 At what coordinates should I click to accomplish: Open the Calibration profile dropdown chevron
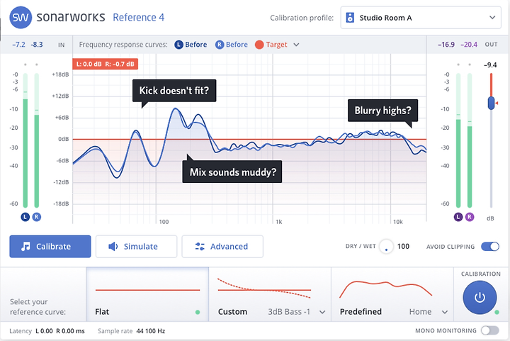point(492,18)
